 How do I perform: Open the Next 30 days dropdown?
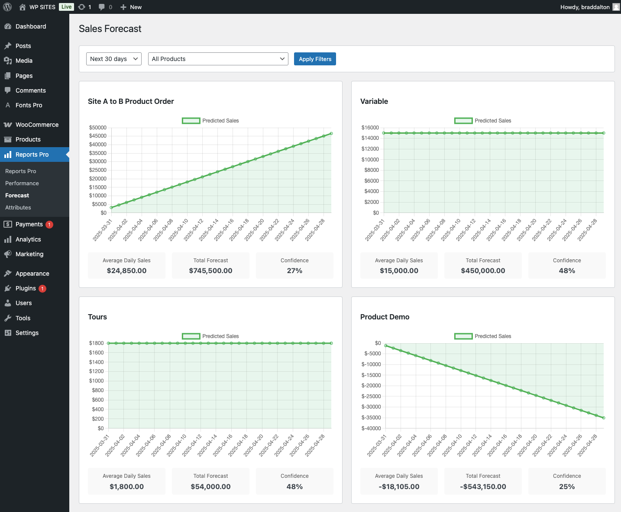click(x=114, y=59)
